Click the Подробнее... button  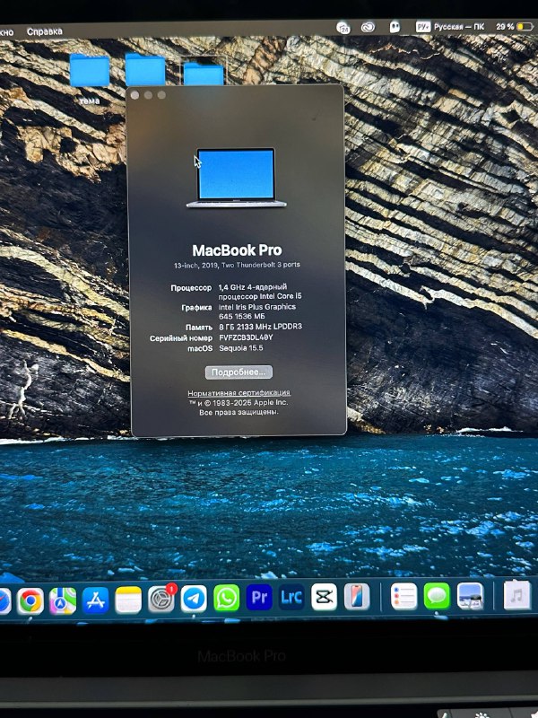point(239,372)
